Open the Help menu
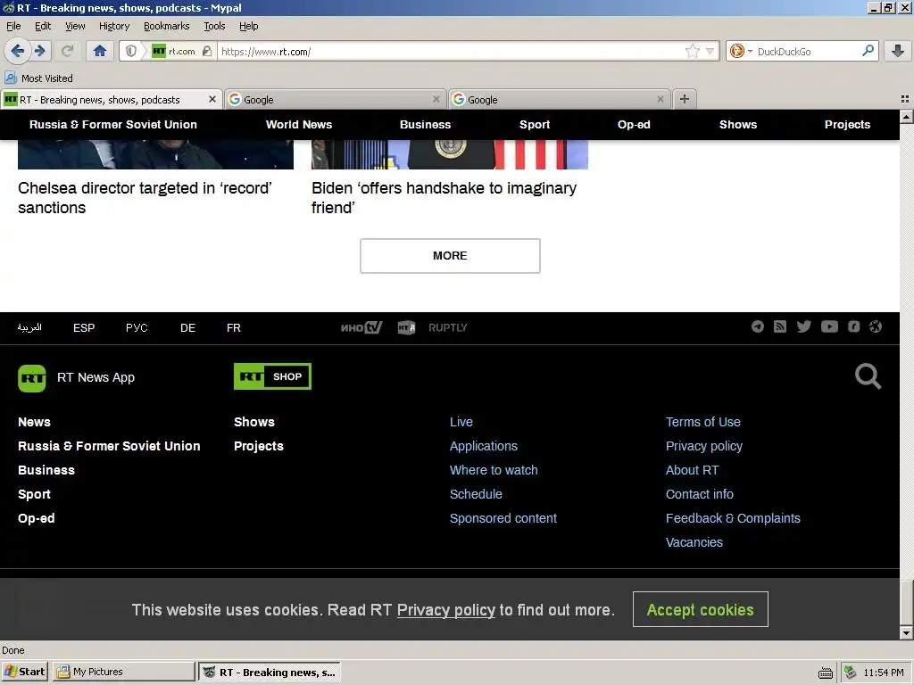 pos(249,26)
